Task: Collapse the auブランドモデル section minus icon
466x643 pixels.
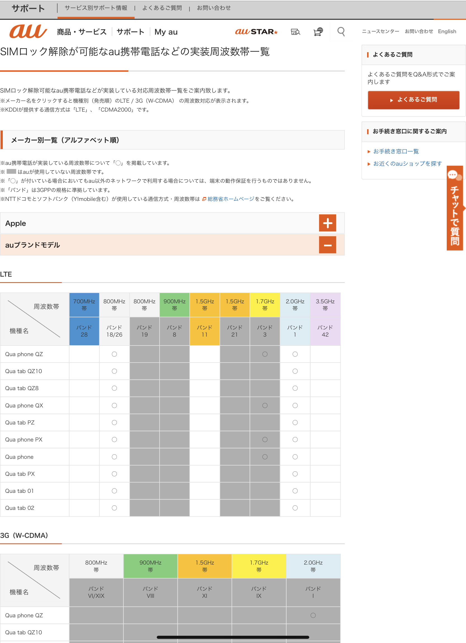Action: tap(327, 245)
